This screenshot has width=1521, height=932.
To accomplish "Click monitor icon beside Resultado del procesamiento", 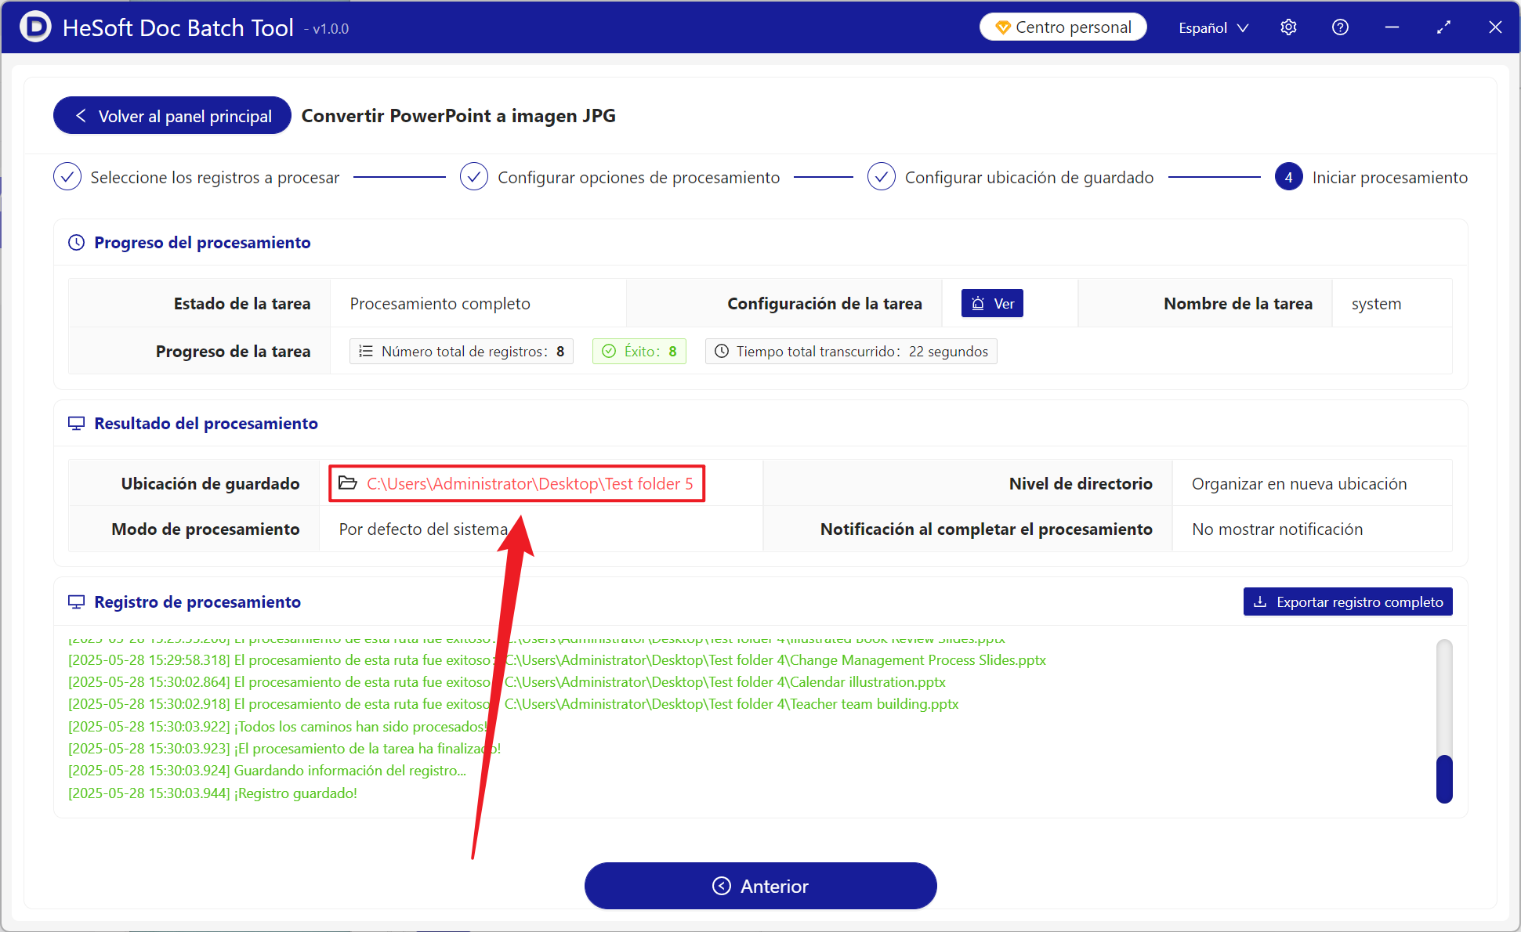I will click(77, 424).
